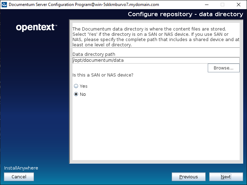Viewport: 247px width, 185px height.
Task: Open the Browse... directory picker
Action: (223, 68)
